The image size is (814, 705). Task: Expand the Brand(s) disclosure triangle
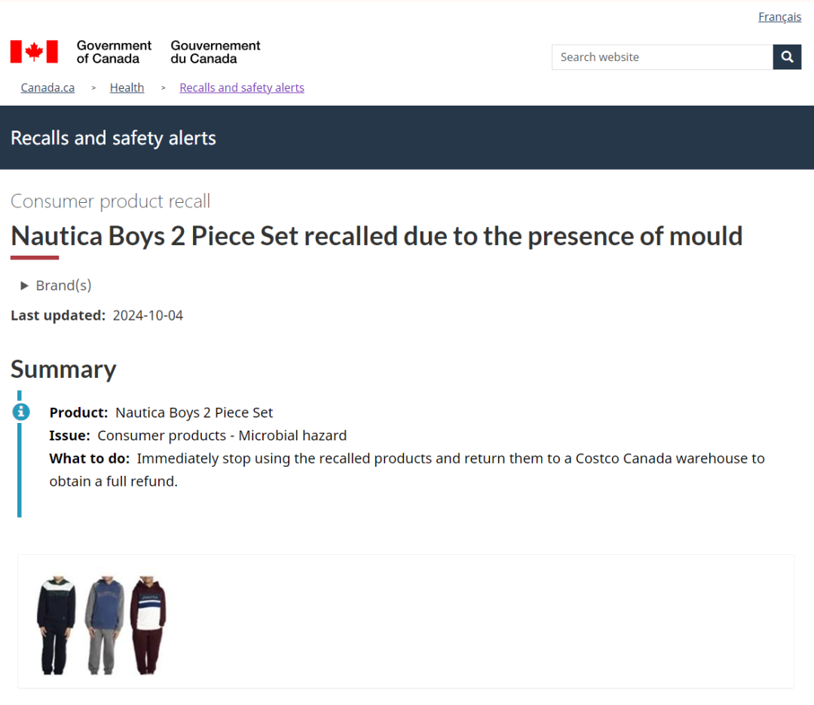(x=24, y=286)
